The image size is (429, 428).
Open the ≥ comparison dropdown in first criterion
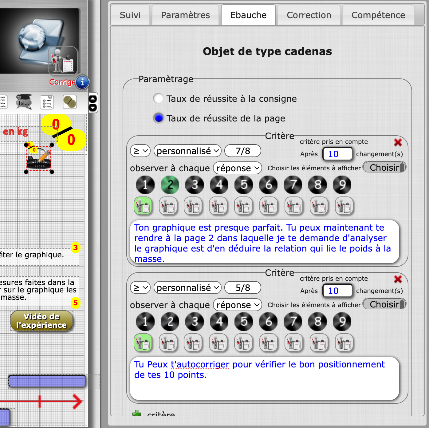point(140,151)
